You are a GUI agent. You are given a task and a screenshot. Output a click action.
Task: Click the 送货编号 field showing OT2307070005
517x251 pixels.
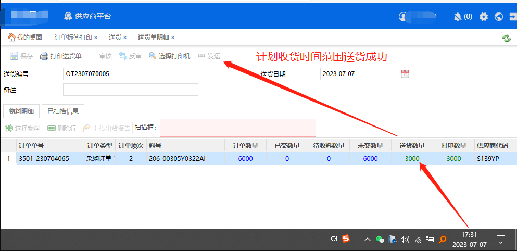108,74
